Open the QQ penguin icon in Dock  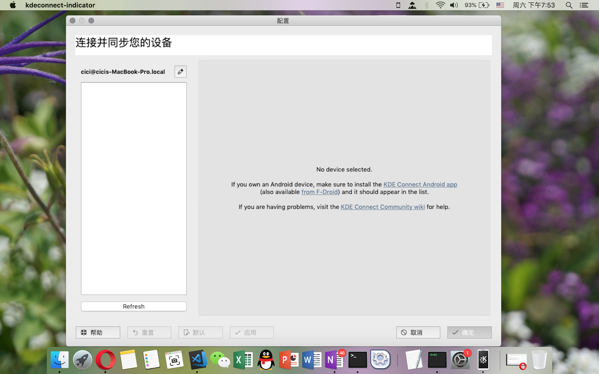pyautogui.click(x=266, y=360)
